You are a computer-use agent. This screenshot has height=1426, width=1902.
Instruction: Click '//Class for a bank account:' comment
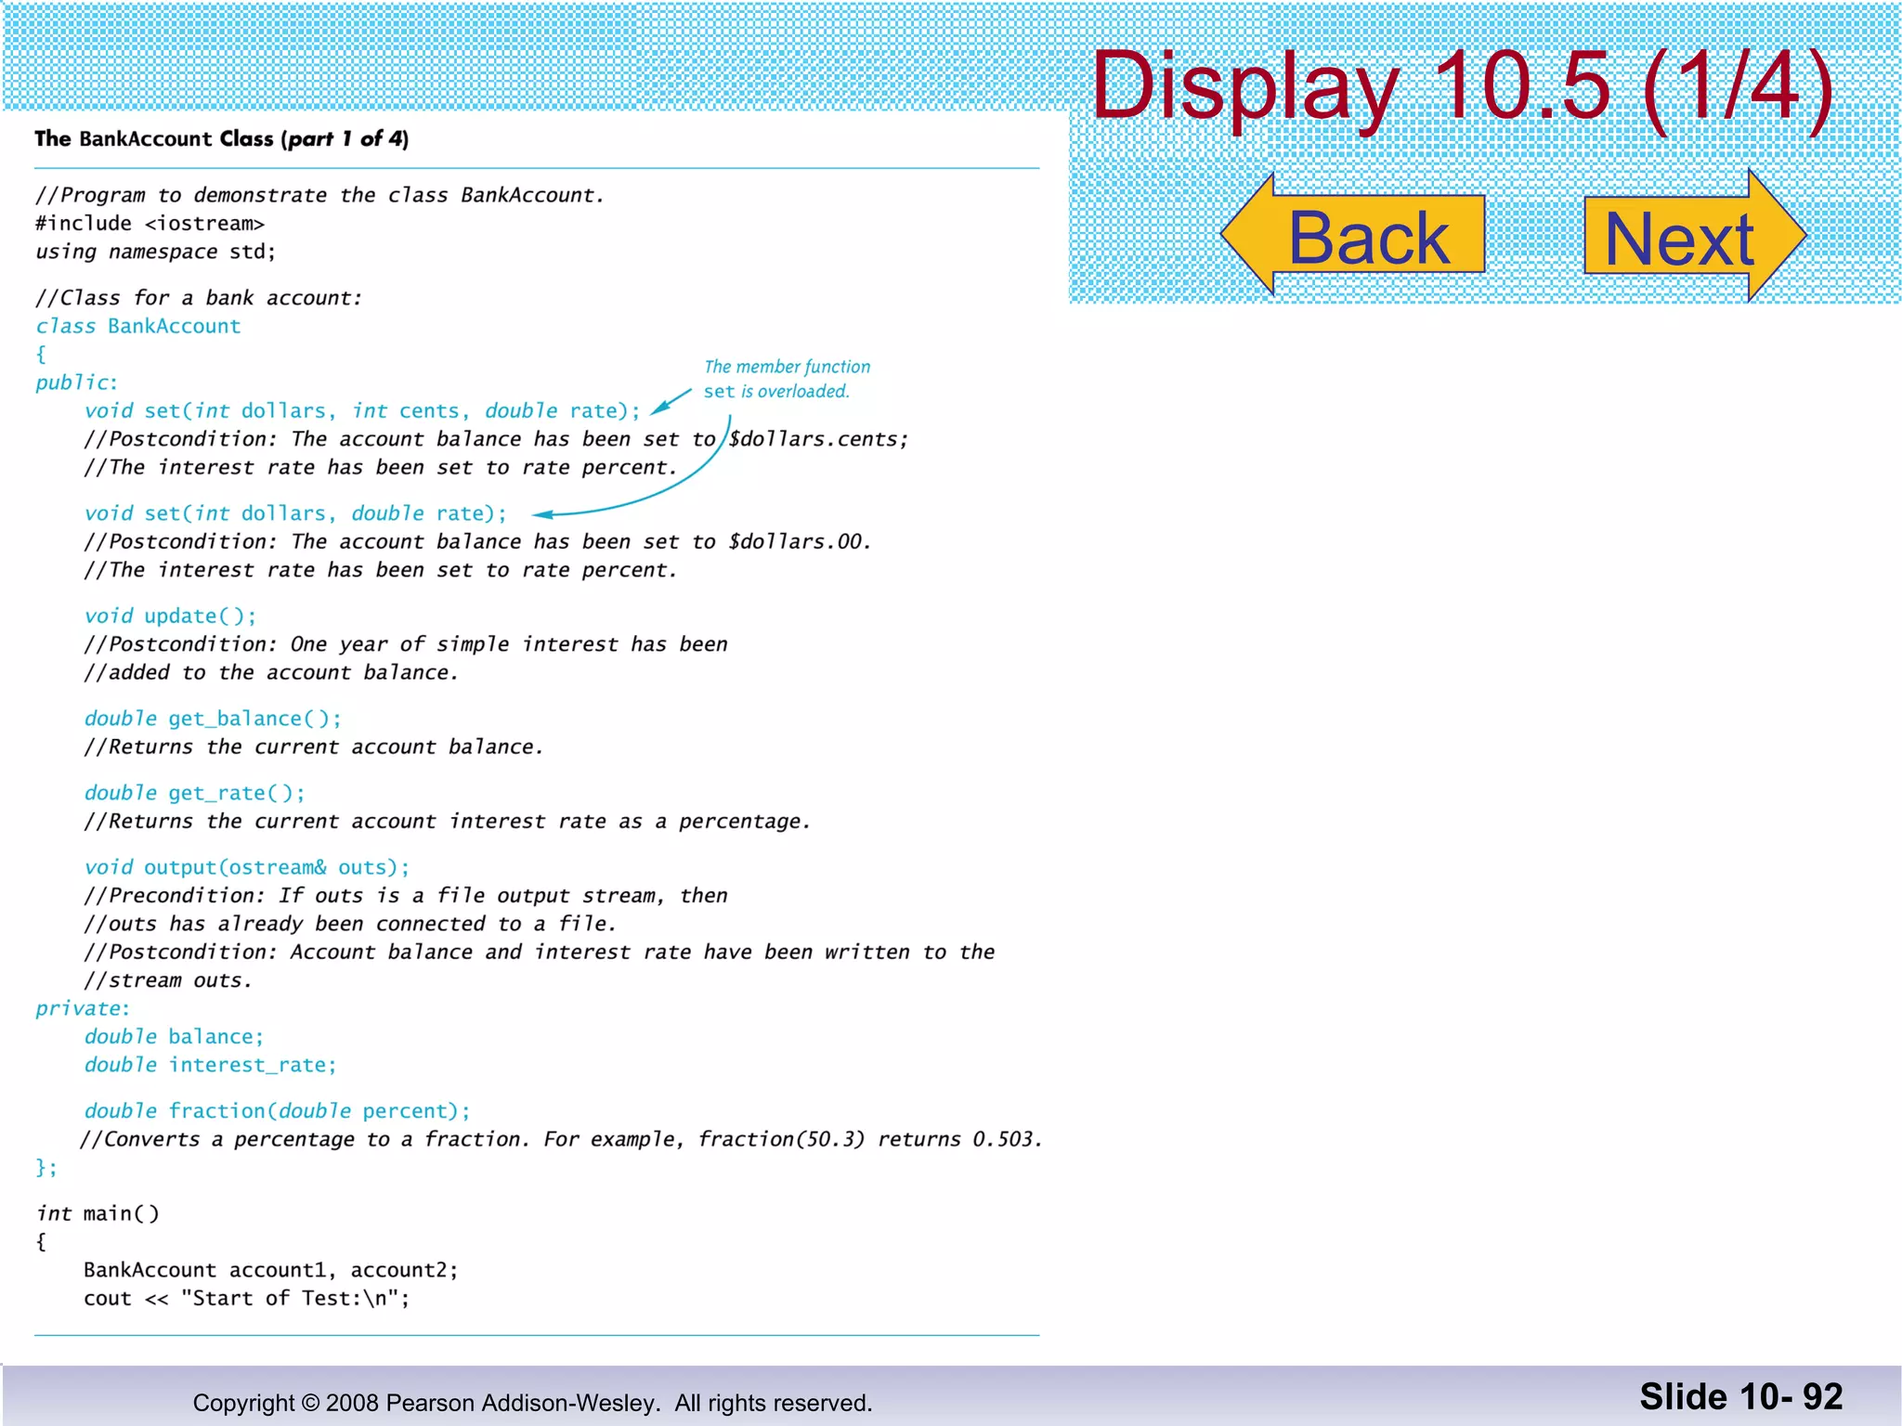coord(198,298)
